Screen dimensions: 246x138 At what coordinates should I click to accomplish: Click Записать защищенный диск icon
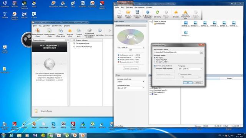[185, 15]
